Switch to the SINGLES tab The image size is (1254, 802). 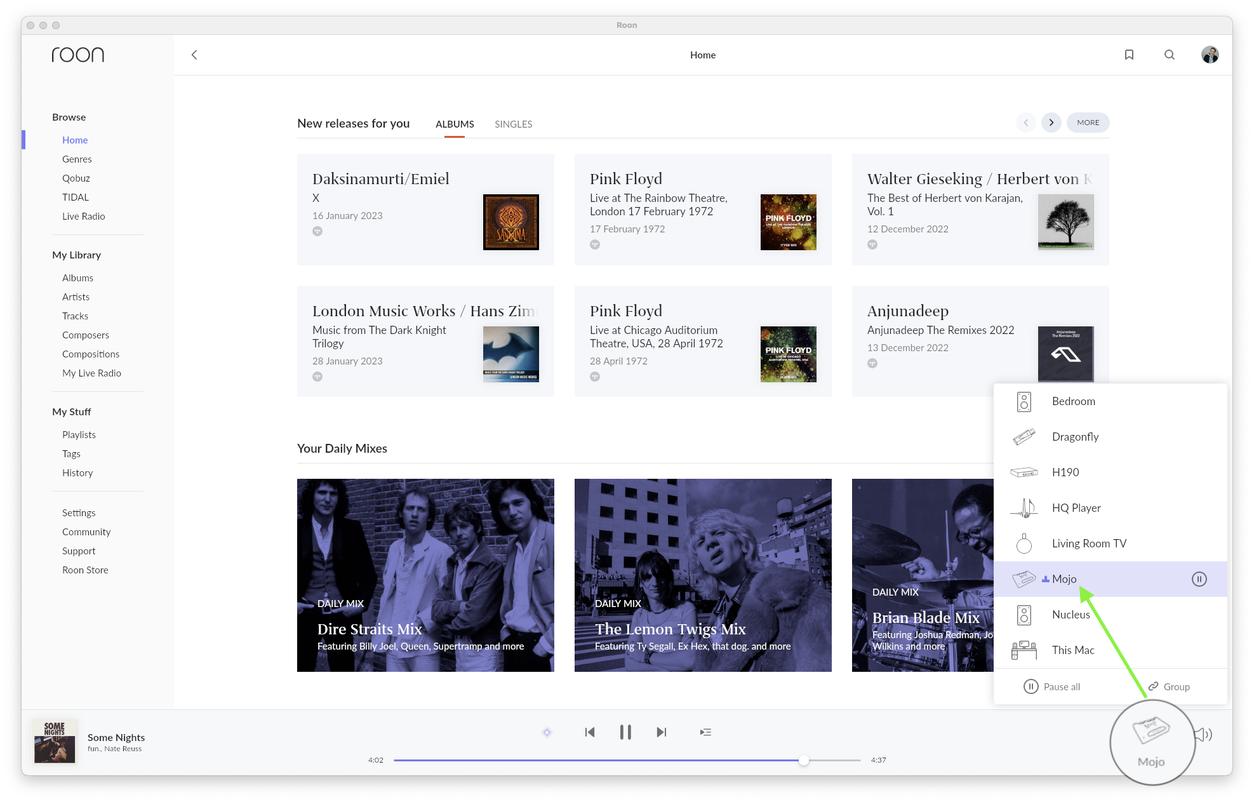coord(514,124)
